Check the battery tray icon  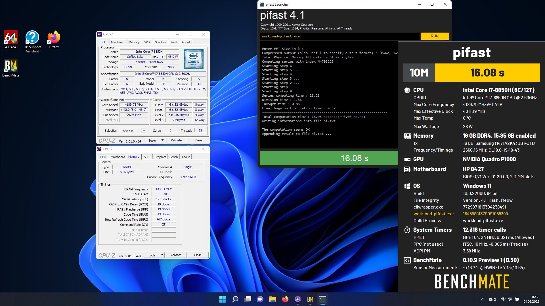[x=517, y=299]
